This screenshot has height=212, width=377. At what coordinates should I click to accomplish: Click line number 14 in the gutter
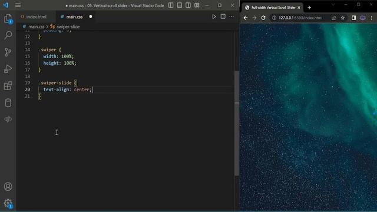pos(28,49)
